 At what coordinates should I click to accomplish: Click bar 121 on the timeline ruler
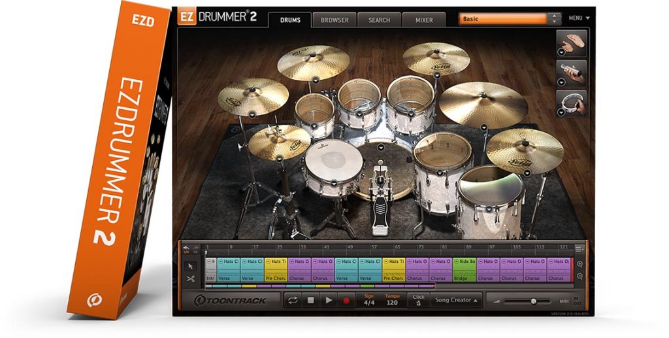(x=564, y=247)
